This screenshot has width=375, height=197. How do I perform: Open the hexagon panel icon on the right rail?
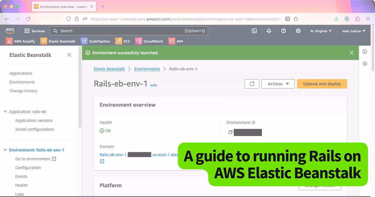coord(365,63)
